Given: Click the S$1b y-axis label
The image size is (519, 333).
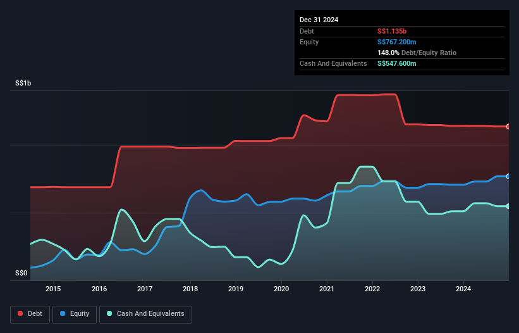Looking at the screenshot, I should 23,83.
